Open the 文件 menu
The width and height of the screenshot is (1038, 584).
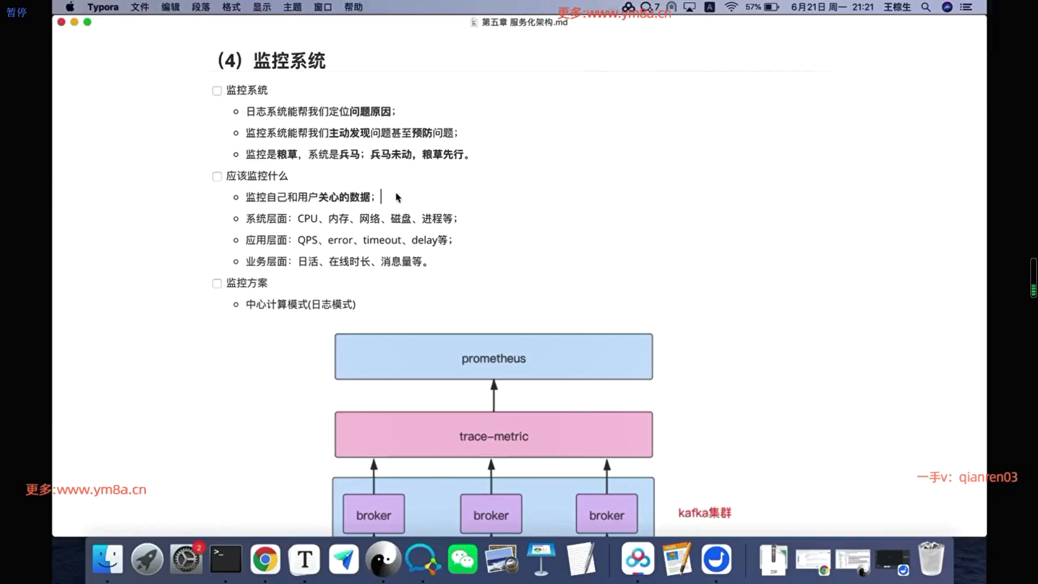(139, 7)
